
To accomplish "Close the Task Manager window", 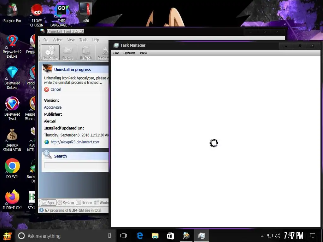I will (313, 46).
